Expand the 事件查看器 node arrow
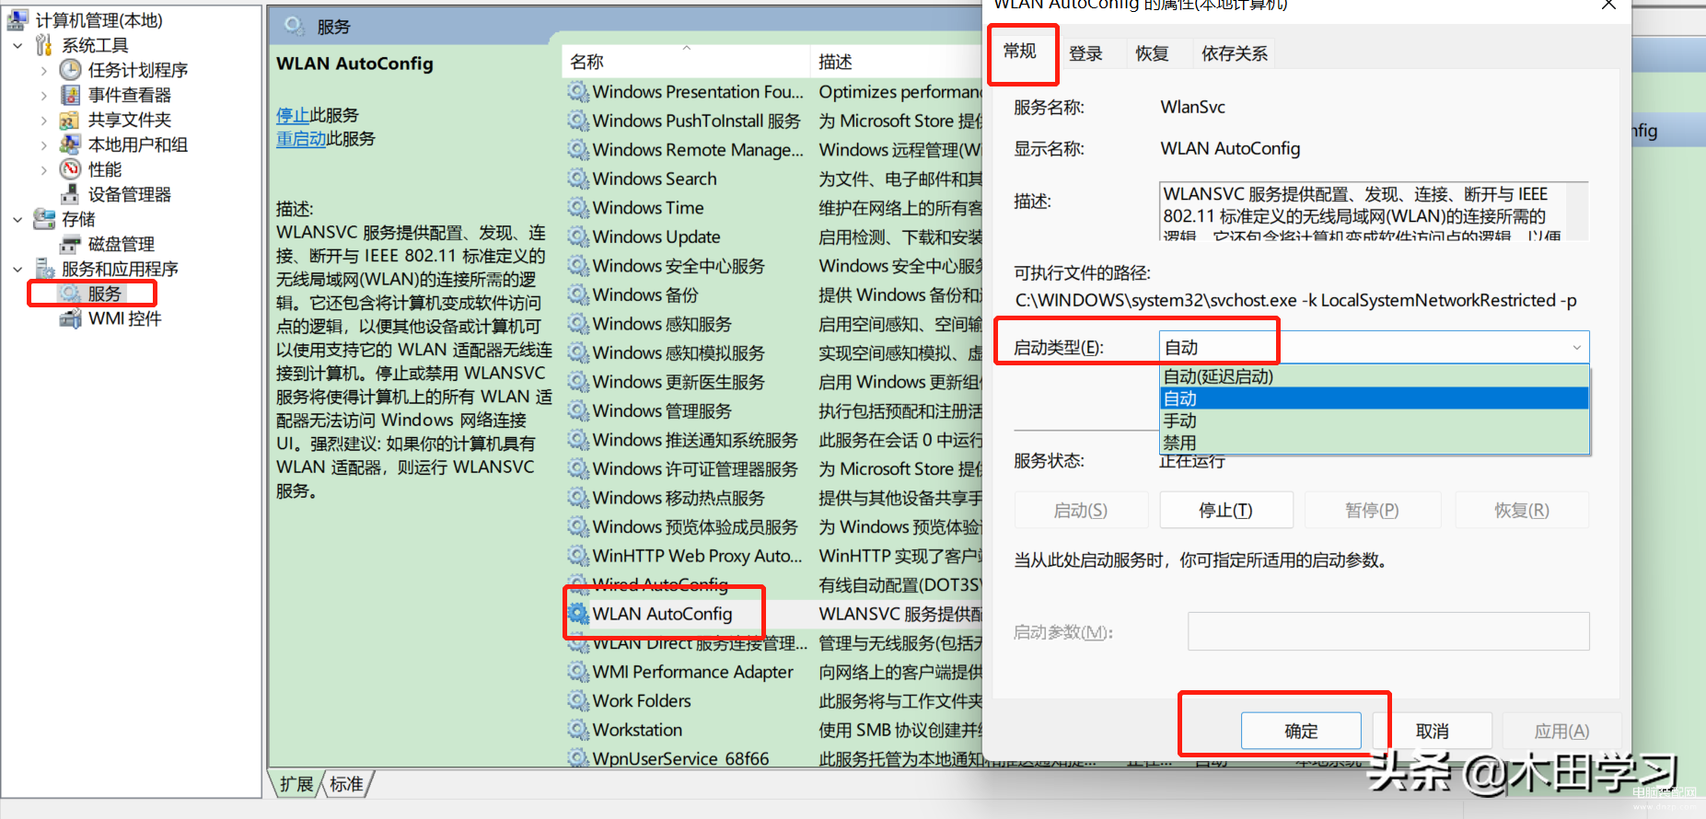1706x819 pixels. [x=44, y=95]
